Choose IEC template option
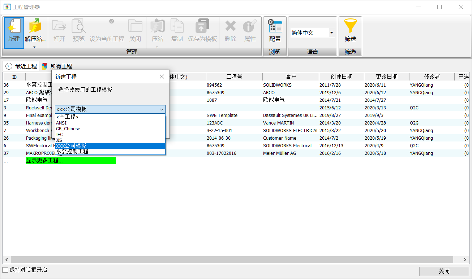Screen dimensions: 472x279 pyautogui.click(x=110, y=134)
